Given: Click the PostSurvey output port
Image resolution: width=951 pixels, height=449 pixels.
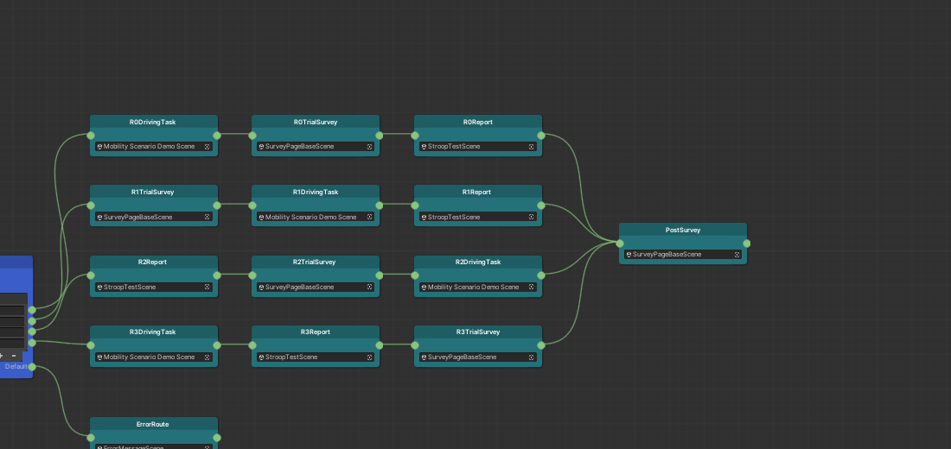Looking at the screenshot, I should [747, 243].
